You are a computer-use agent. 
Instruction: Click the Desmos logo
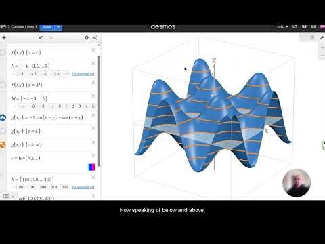(x=162, y=27)
